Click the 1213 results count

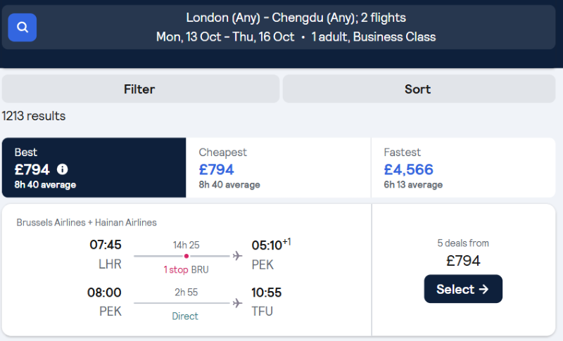tap(34, 116)
